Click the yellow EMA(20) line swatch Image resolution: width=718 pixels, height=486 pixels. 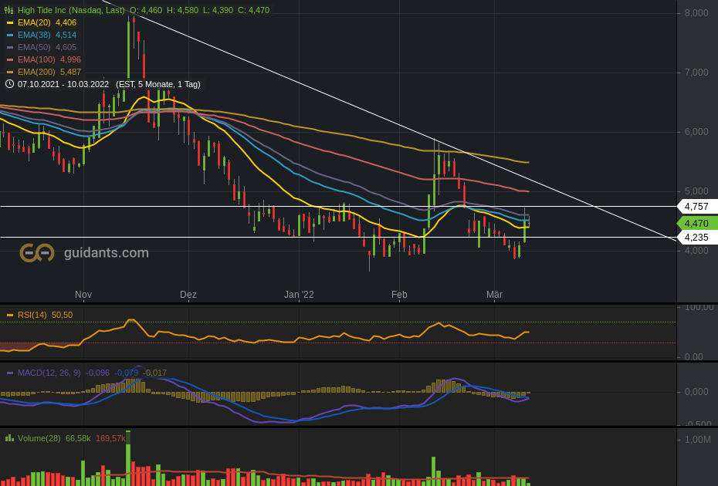(9, 24)
